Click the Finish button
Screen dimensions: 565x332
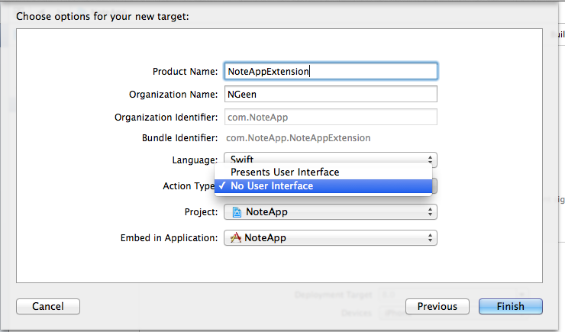(x=511, y=307)
